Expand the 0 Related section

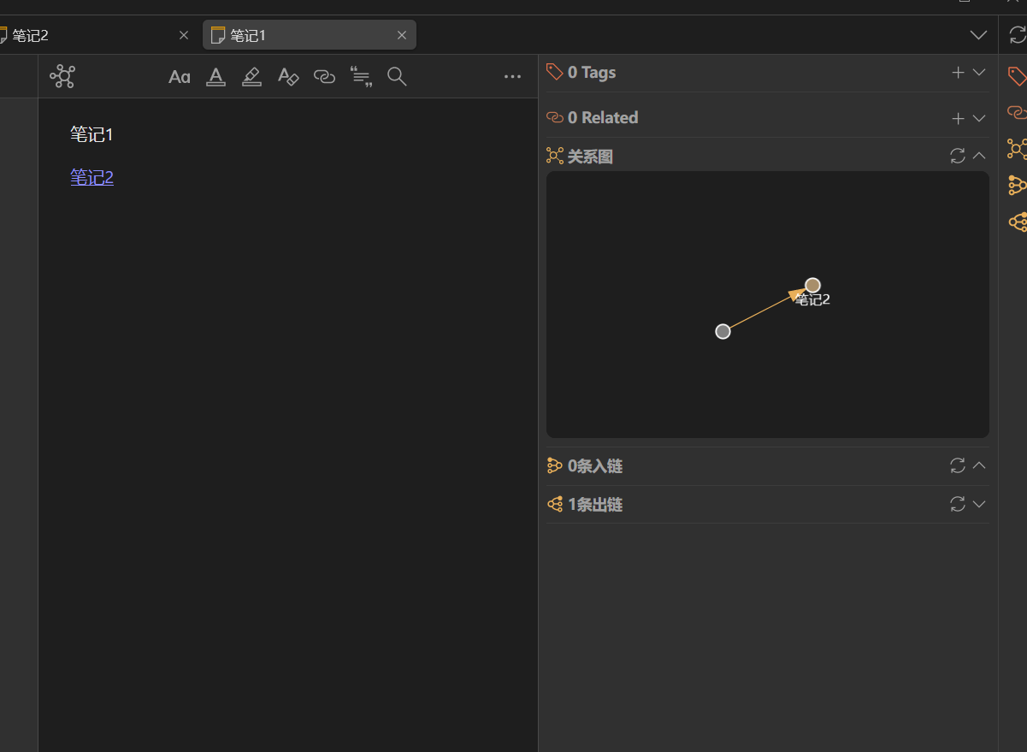click(x=980, y=118)
